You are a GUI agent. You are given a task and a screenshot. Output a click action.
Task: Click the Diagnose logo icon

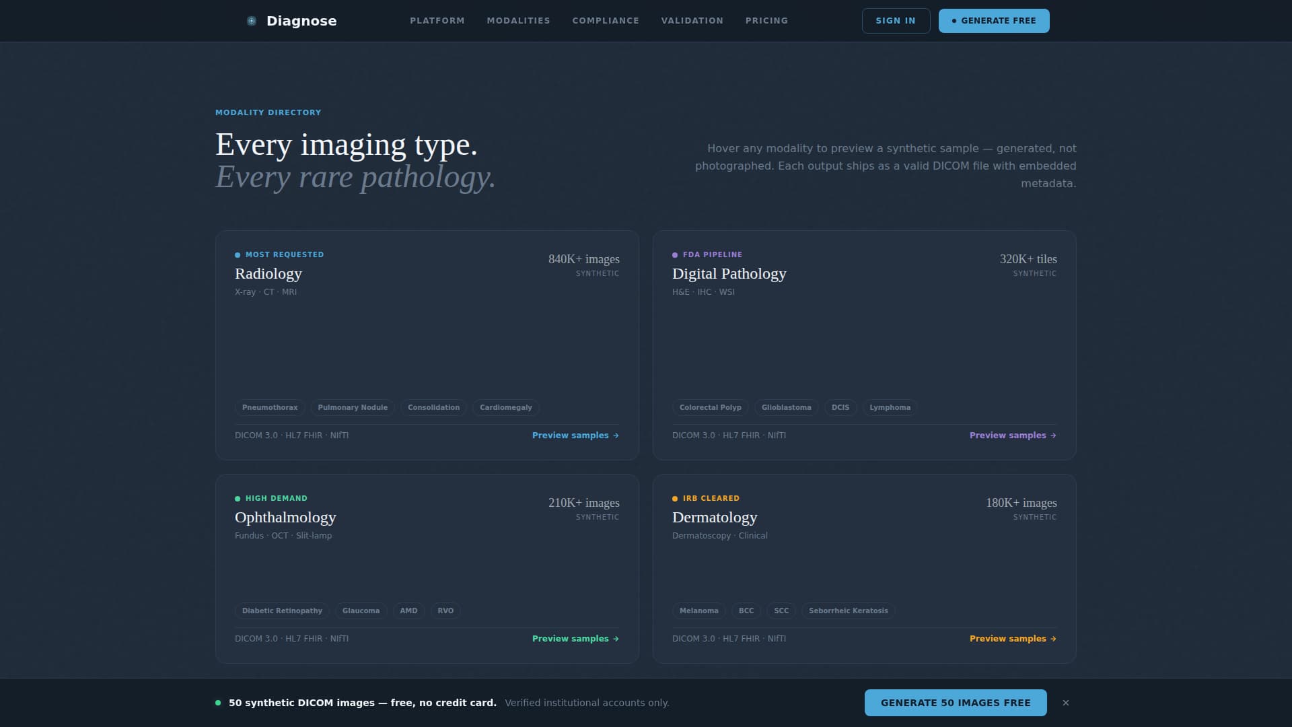tap(252, 21)
